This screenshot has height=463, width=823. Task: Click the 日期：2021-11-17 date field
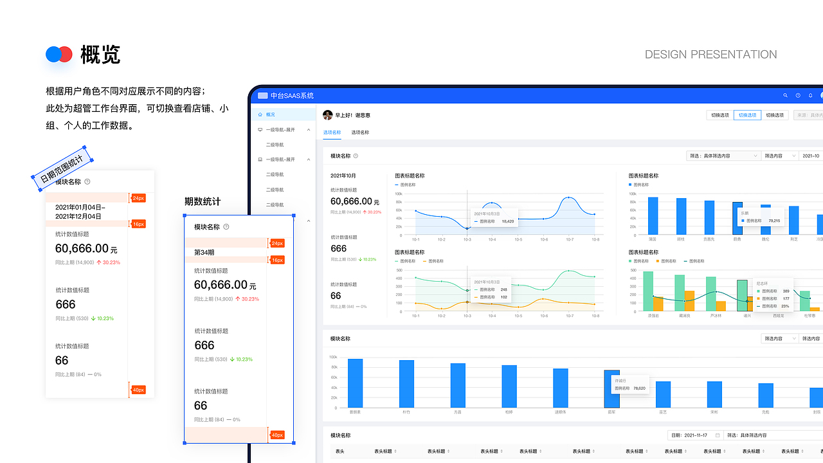[x=696, y=435]
